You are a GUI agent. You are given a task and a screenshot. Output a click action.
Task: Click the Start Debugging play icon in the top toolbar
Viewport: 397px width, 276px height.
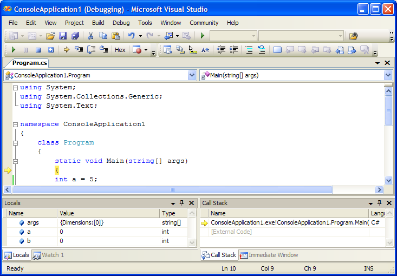click(x=203, y=36)
